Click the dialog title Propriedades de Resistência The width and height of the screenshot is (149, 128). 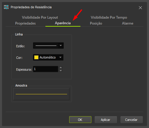pyautogui.click(x=31, y=7)
